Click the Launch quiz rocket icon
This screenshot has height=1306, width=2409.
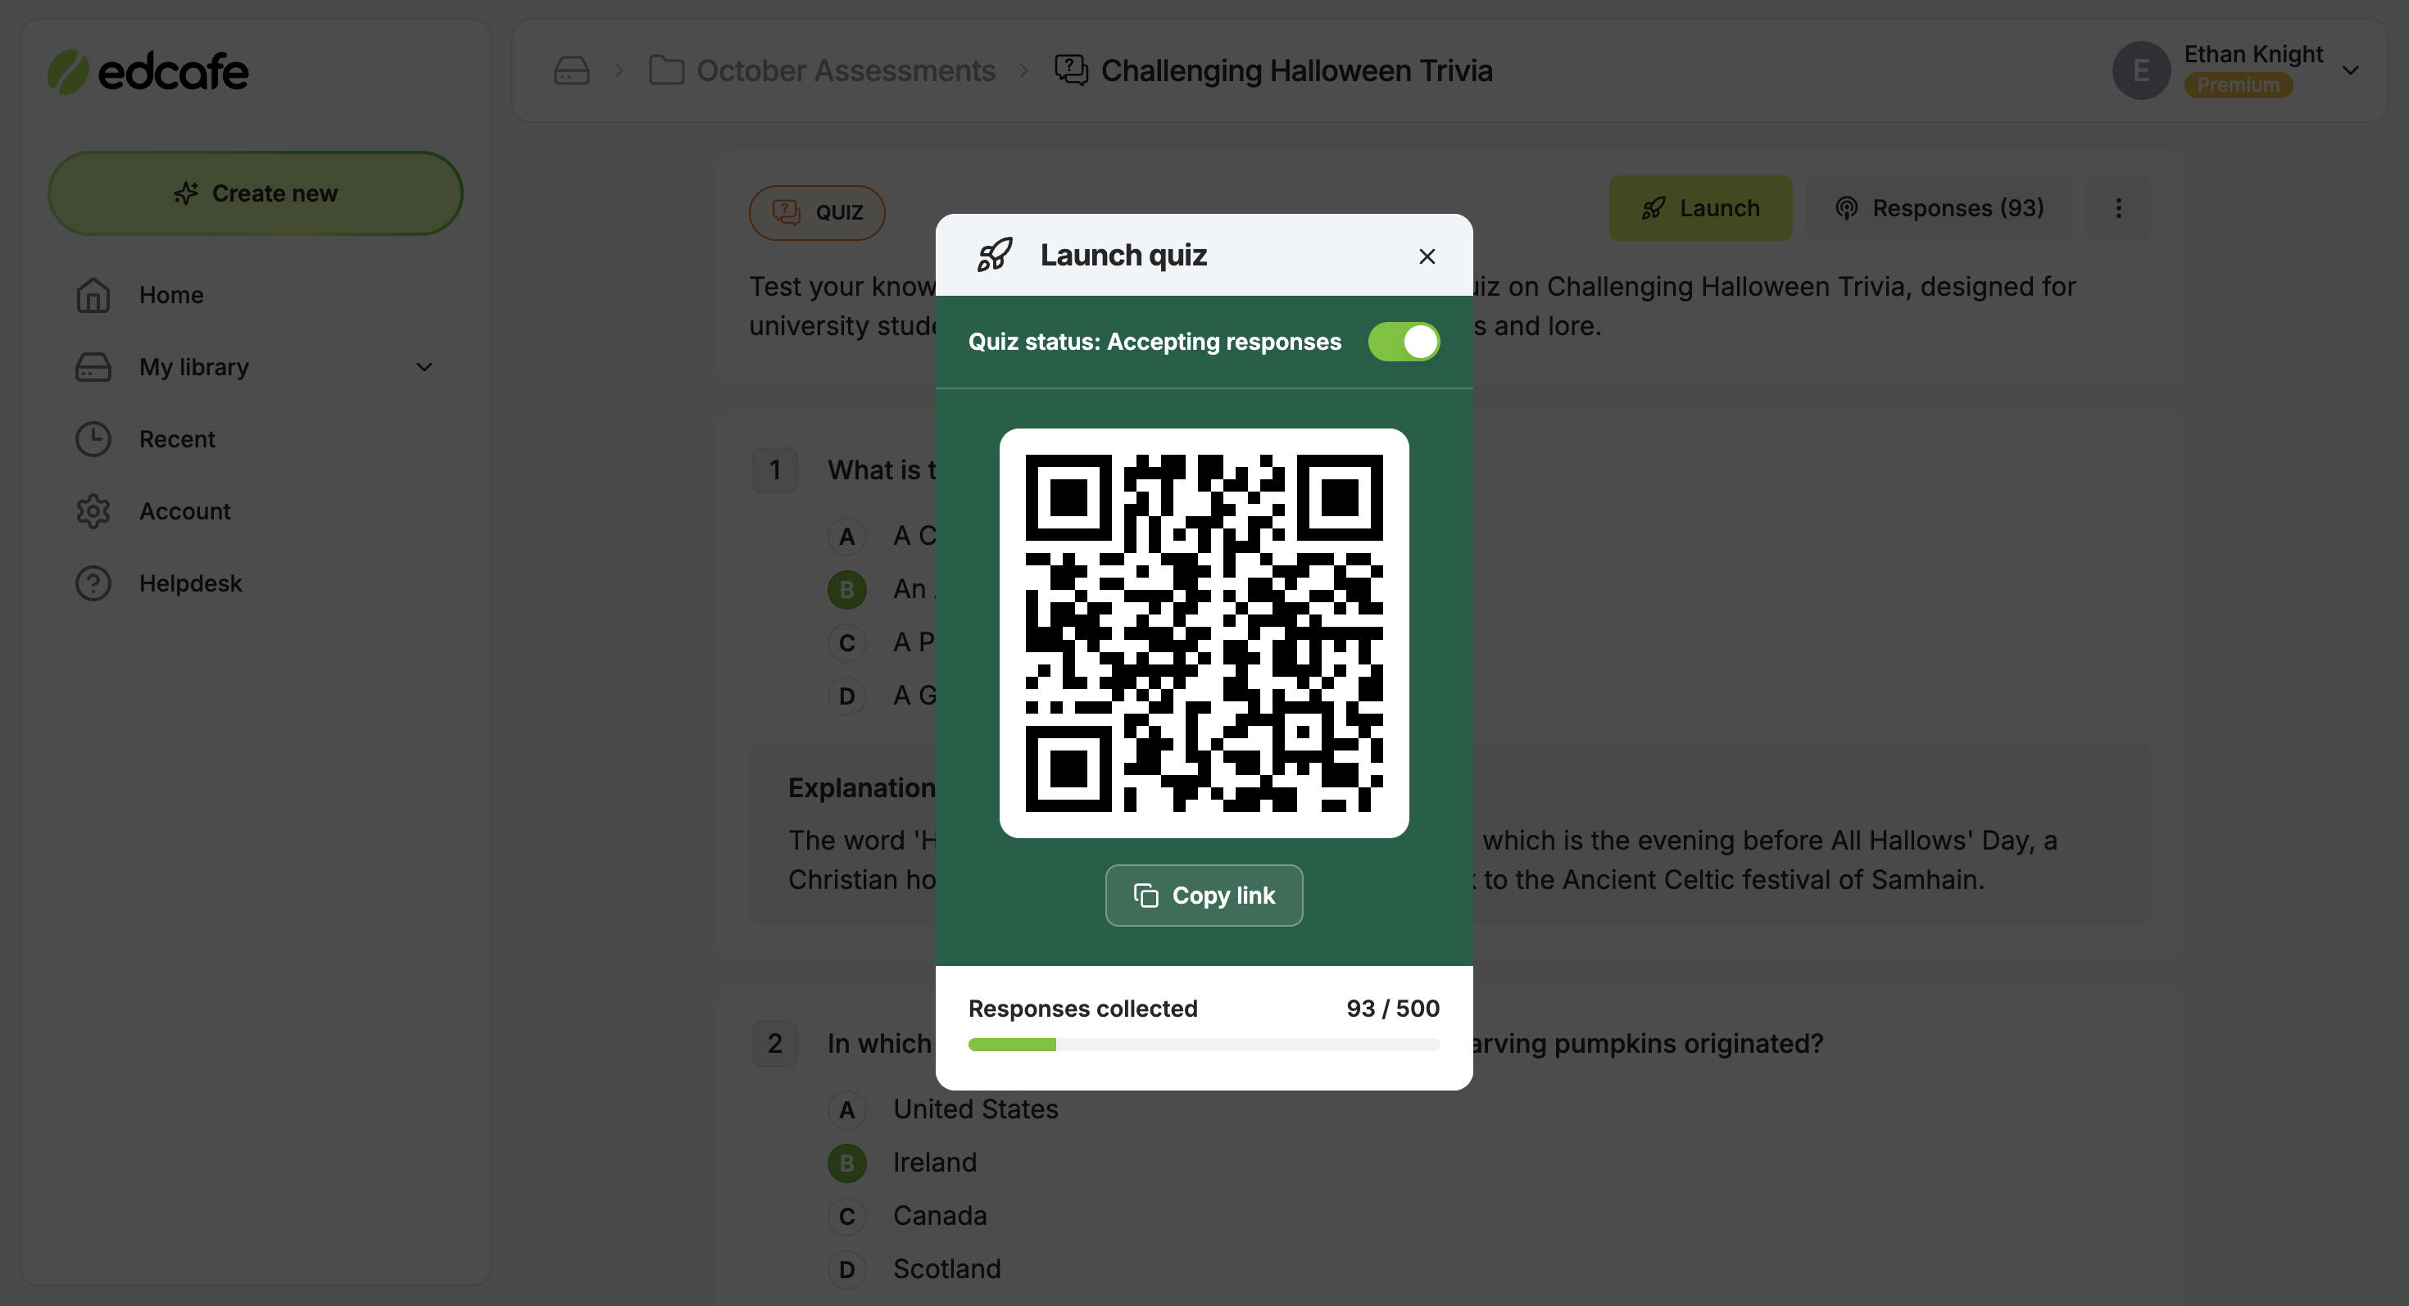coord(994,254)
